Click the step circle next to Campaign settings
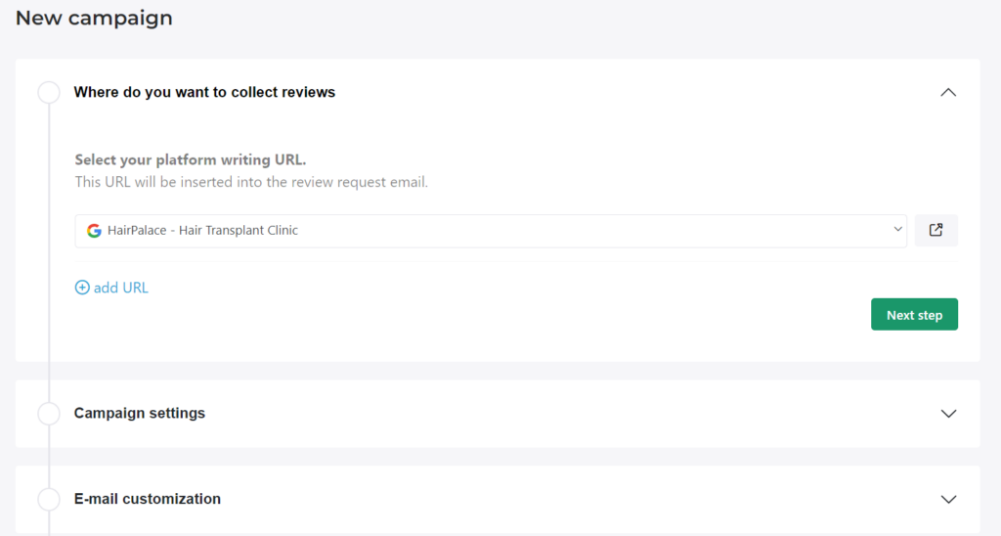The width and height of the screenshot is (1001, 536). click(x=49, y=414)
